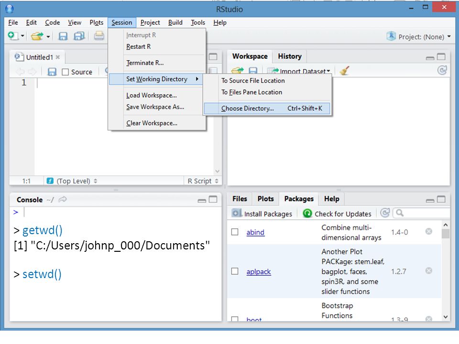The image size is (459, 344).
Task: Open the New File dropdown arrow
Action: pos(22,36)
